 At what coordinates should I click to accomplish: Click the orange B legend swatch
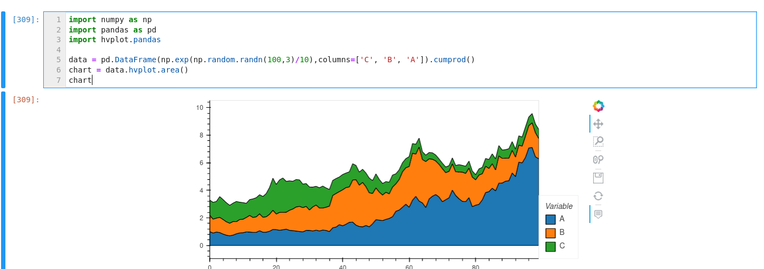tap(550, 233)
